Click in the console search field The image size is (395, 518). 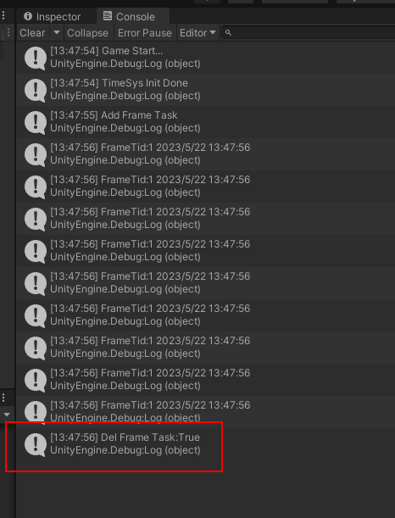pos(309,33)
